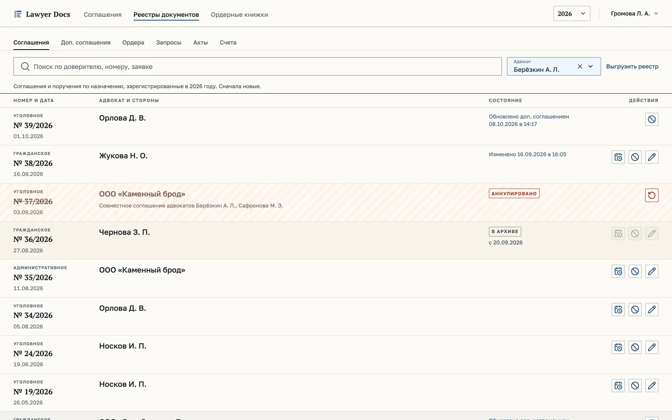672x420 pixels.
Task: Click the annul icon for № 39/2026
Action: tap(652, 119)
